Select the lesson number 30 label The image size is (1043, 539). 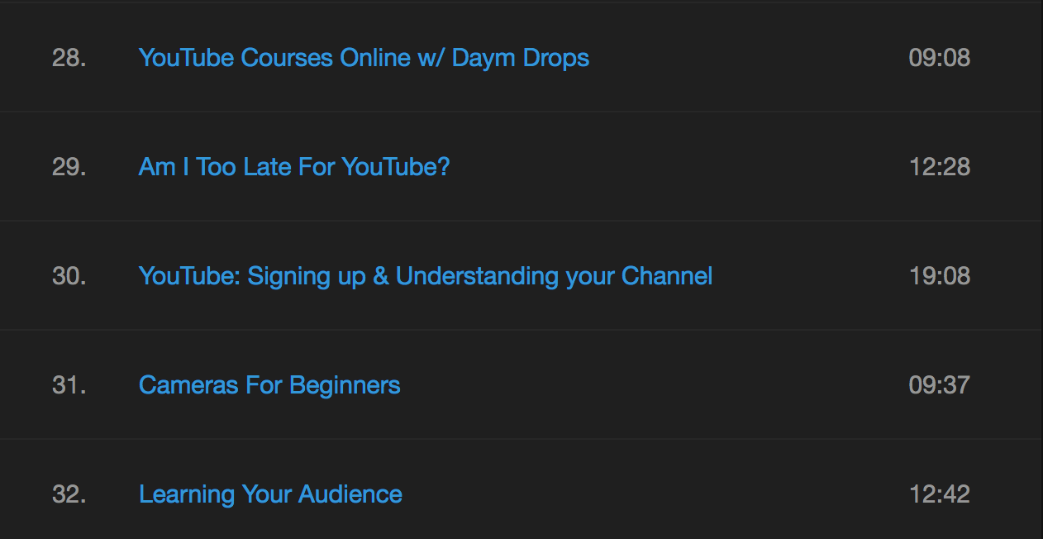tap(69, 276)
